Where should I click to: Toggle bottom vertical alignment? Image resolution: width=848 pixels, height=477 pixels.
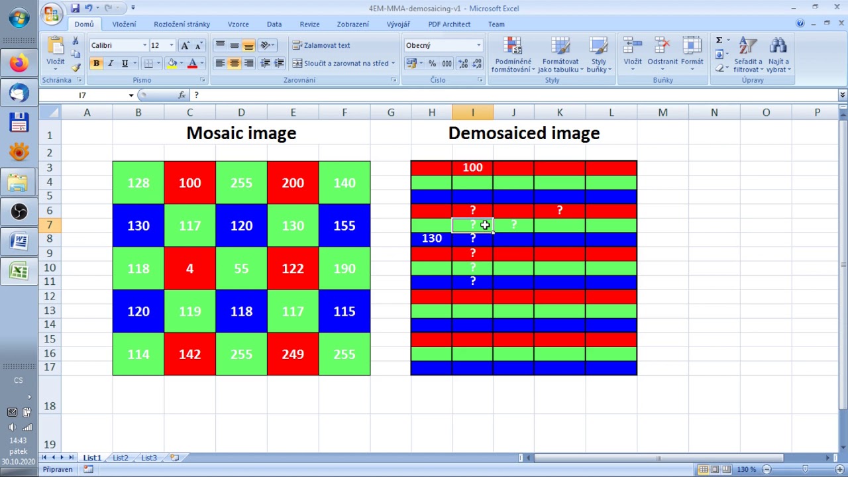(248, 45)
